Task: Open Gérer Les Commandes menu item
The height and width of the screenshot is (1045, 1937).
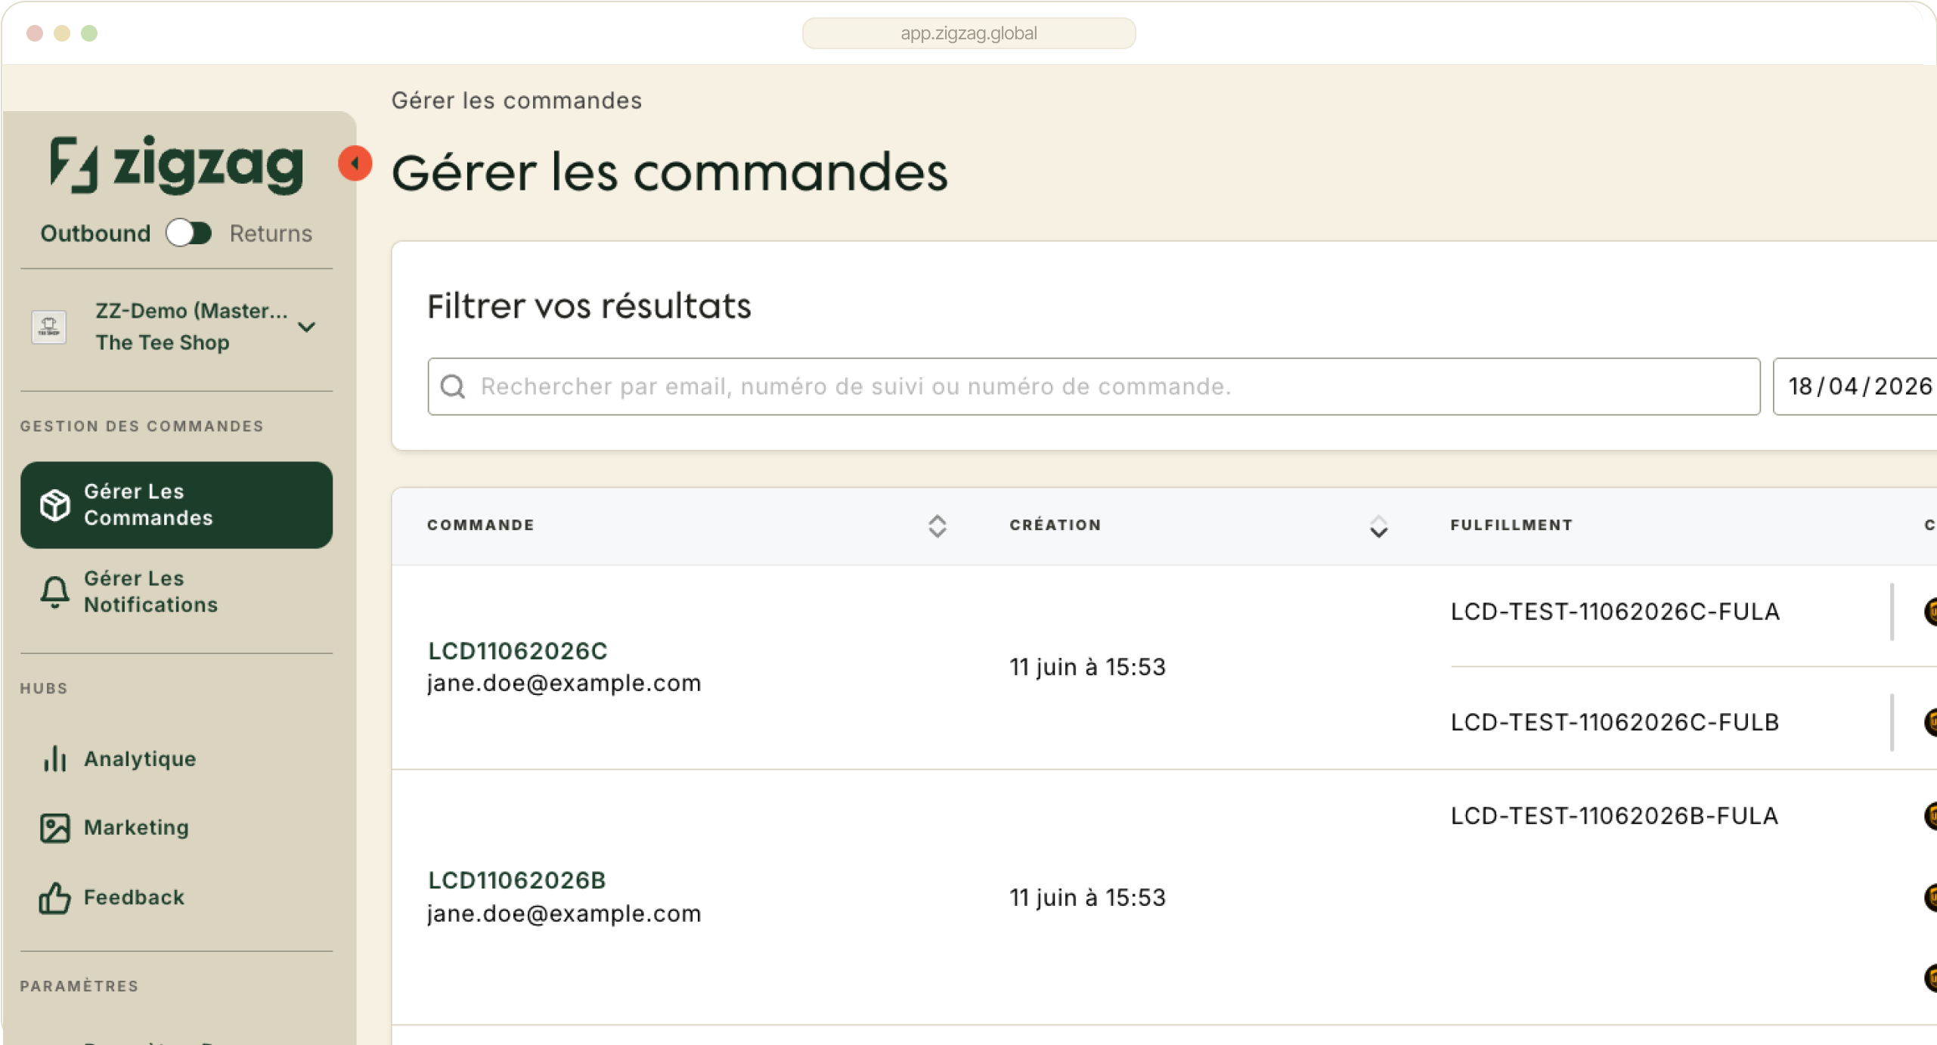Action: tap(176, 504)
